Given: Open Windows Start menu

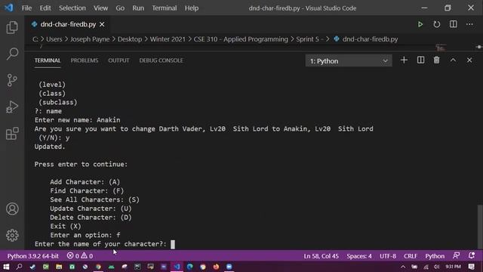Looking at the screenshot, I should pyautogui.click(x=6, y=267).
